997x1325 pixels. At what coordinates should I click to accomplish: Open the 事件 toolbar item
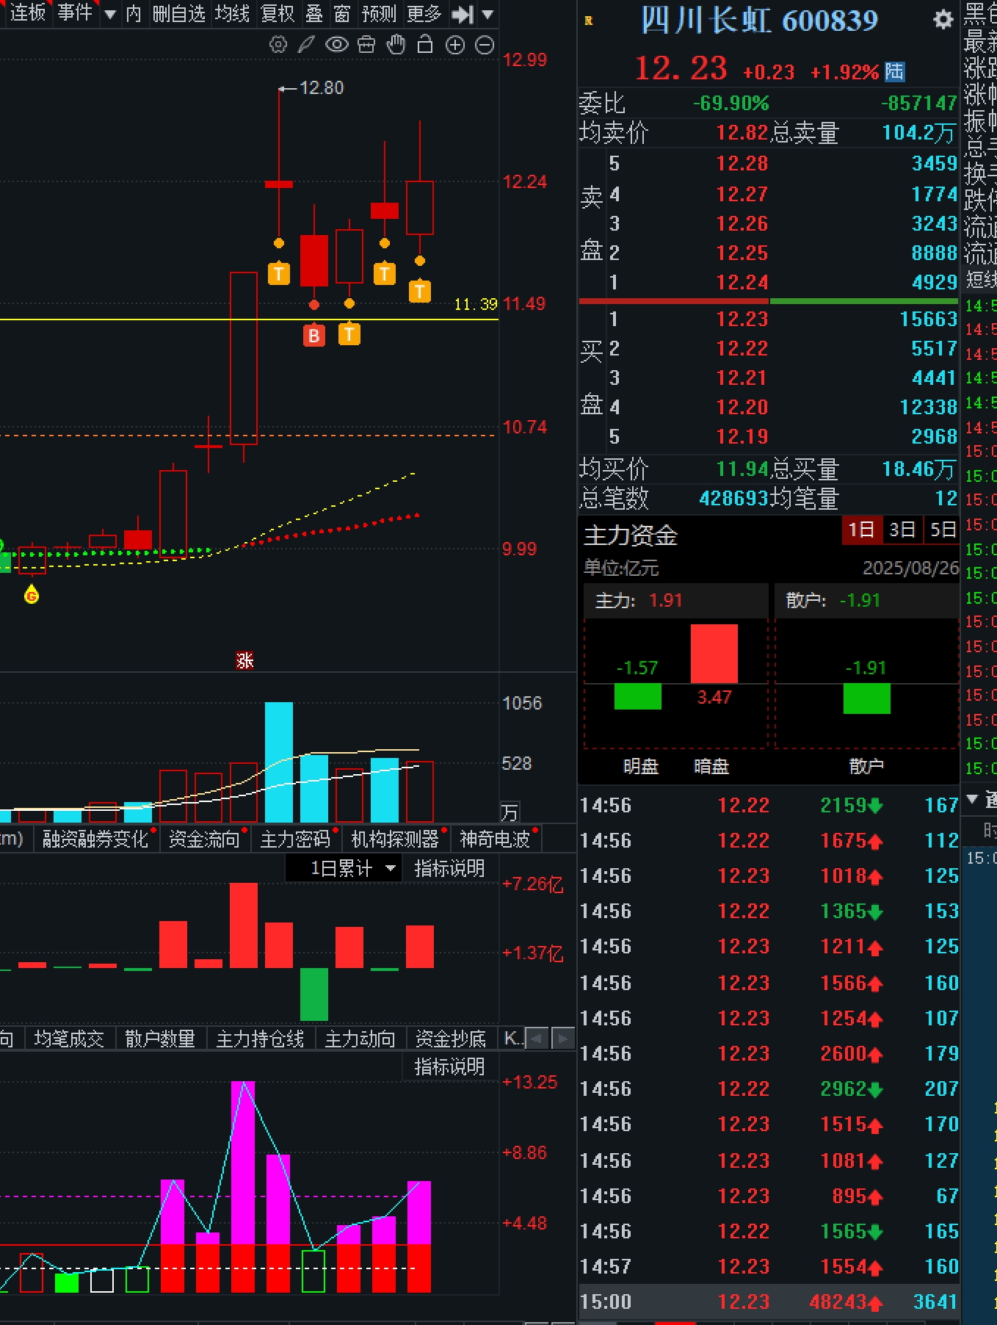pos(75,13)
